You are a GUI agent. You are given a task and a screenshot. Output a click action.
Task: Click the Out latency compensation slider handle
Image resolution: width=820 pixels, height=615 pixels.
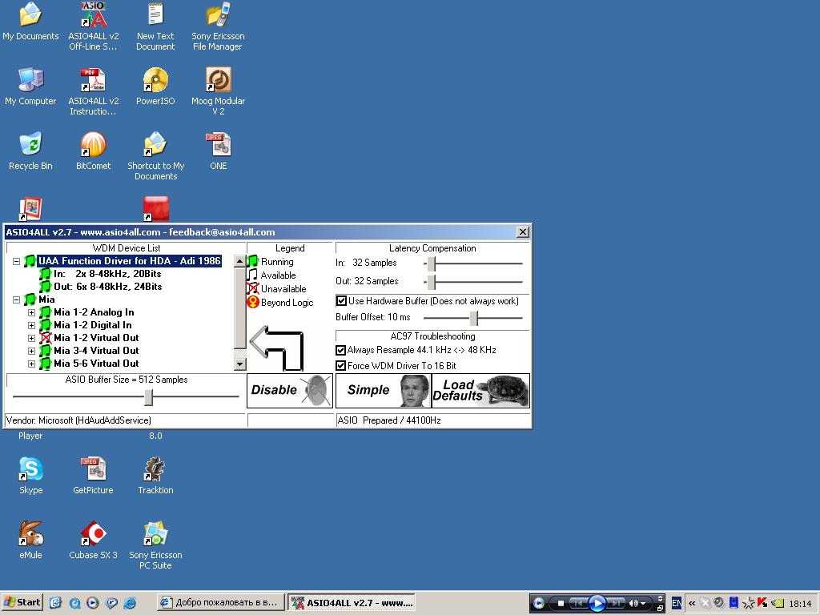(432, 283)
